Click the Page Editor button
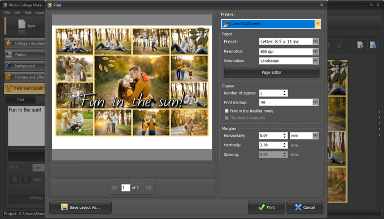384x219 pixels. (272, 72)
